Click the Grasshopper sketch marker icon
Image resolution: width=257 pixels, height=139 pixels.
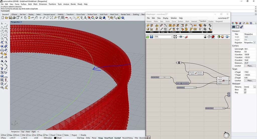186,37
